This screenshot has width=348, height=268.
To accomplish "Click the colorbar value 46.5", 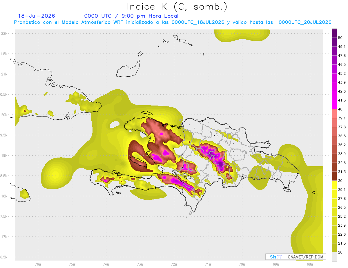I will click(342, 65).
